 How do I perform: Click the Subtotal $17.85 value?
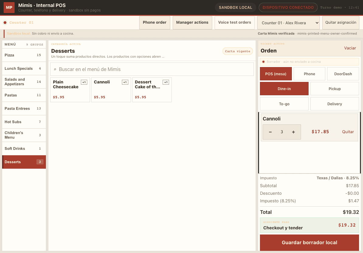pyautogui.click(x=352, y=186)
